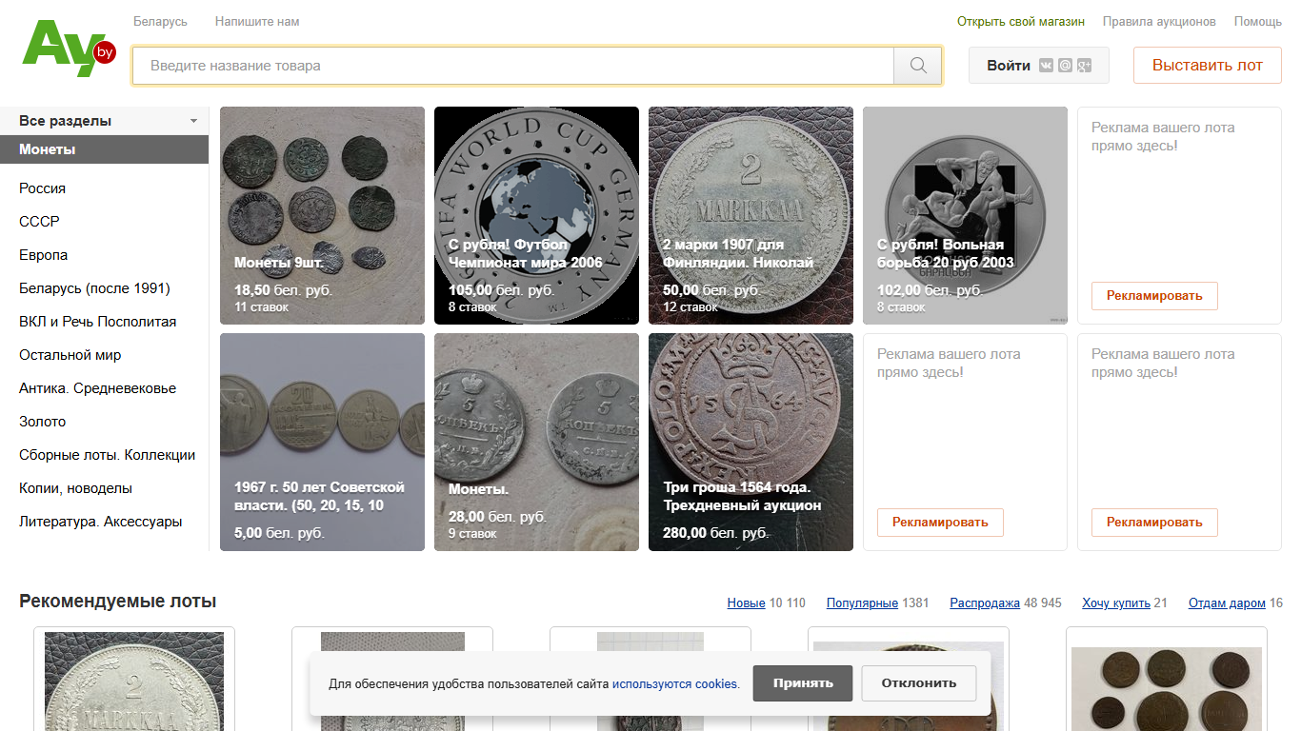Show the Хочу купить tab

coord(1116,603)
